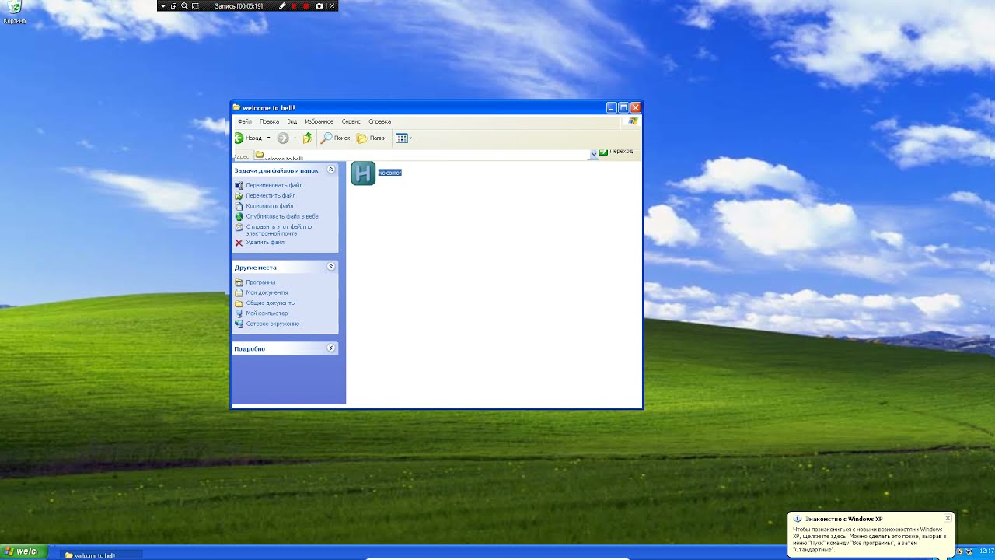Open the Файл menu
995x560 pixels.
coord(245,121)
